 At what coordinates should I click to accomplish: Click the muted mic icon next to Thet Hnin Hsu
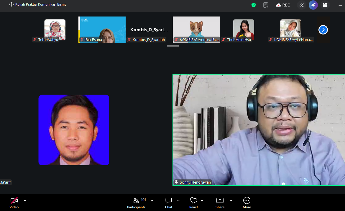pos(224,39)
